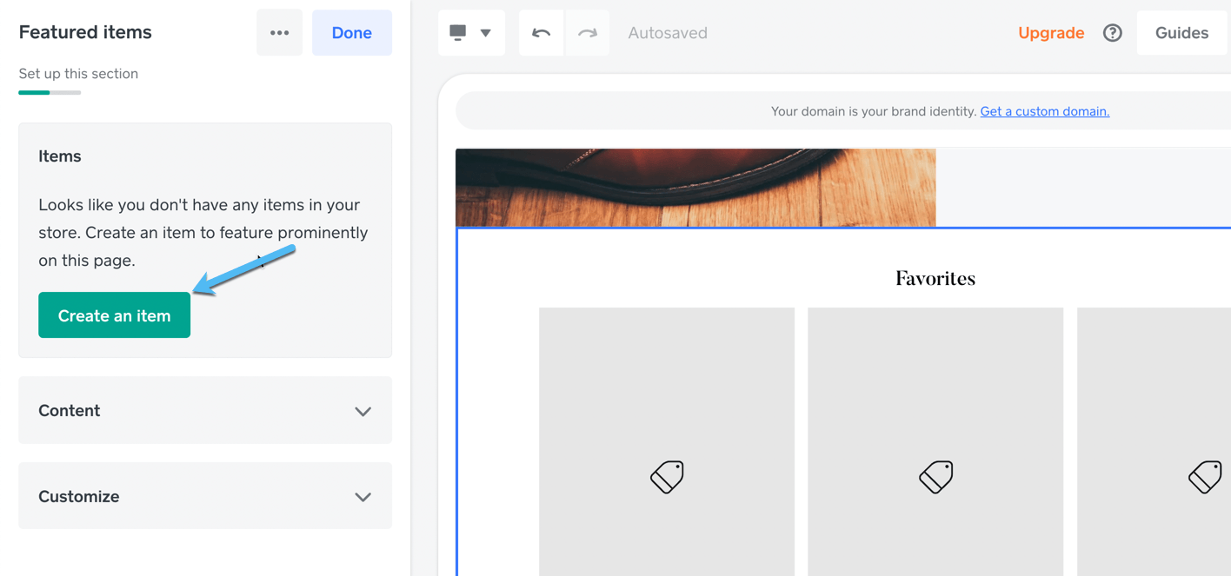Select the Featured items section header
This screenshot has width=1231, height=576.
pos(84,31)
